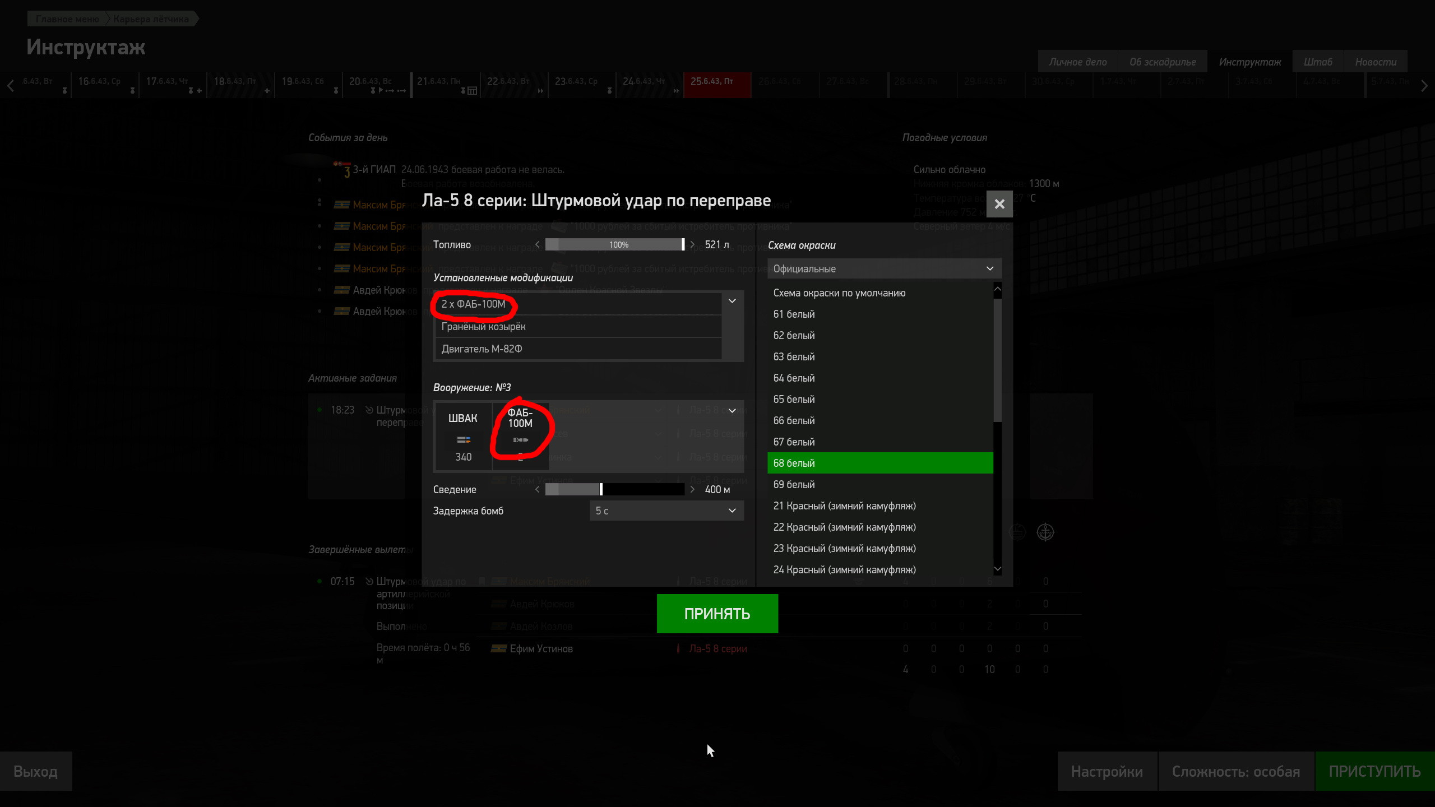Increase convergence distance with right arrow
The height and width of the screenshot is (807, 1435).
pos(692,490)
